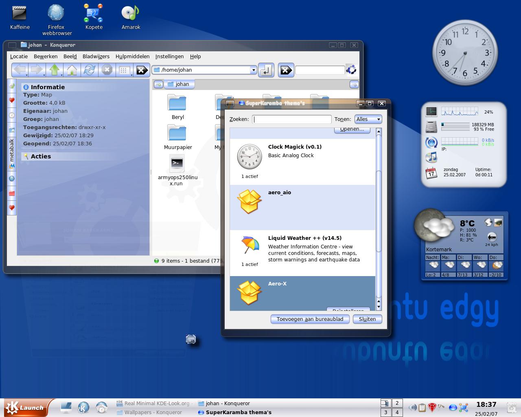Click the volume tray icon
521x417 pixels.
pyautogui.click(x=412, y=407)
